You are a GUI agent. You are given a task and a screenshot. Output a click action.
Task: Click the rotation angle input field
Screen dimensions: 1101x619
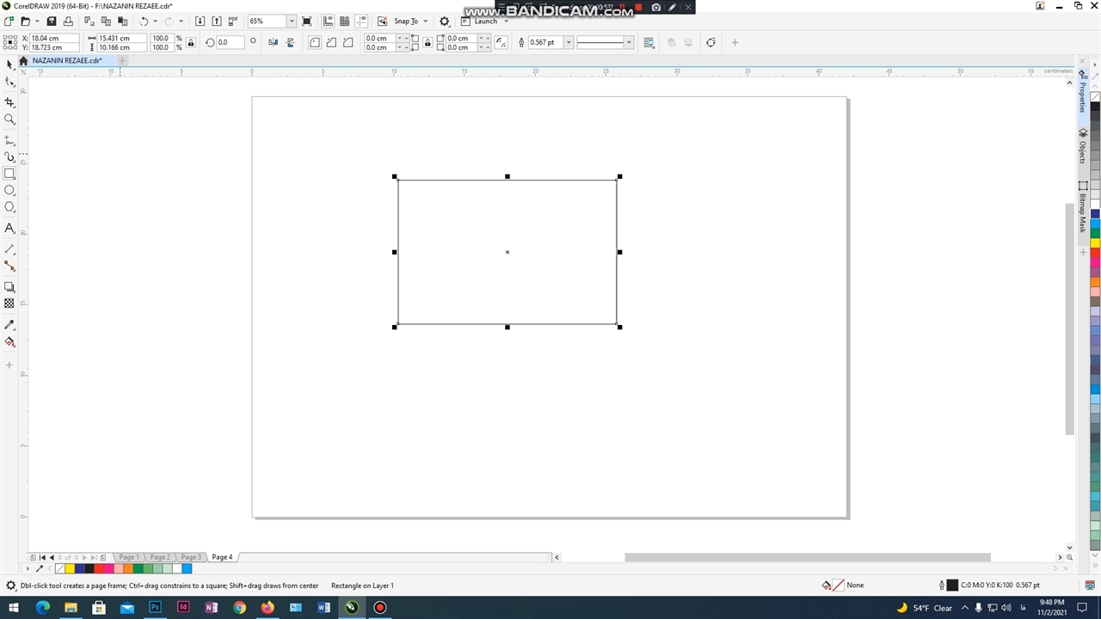click(x=229, y=42)
